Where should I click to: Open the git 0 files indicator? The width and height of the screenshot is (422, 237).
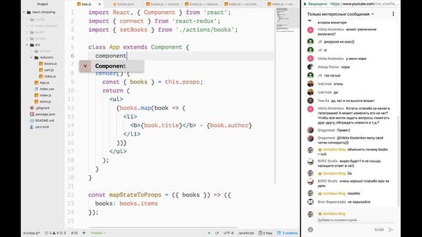[x=265, y=233]
